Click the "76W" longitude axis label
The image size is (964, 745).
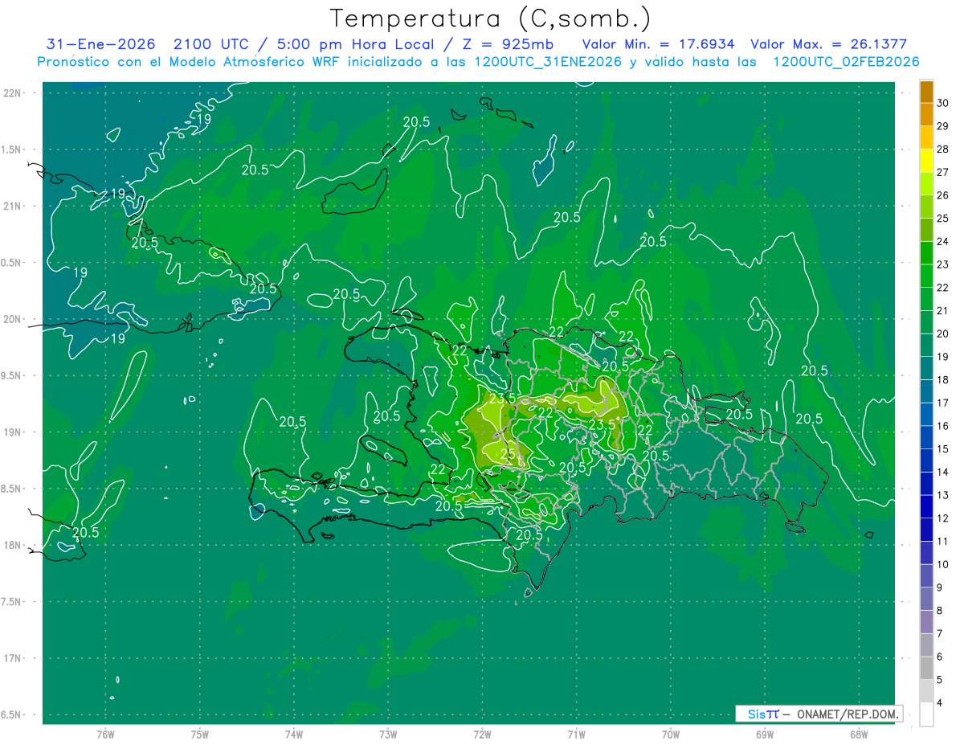(x=105, y=734)
